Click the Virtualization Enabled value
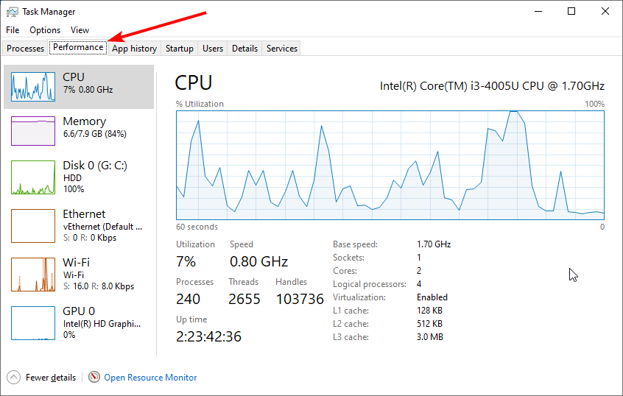 tap(432, 297)
